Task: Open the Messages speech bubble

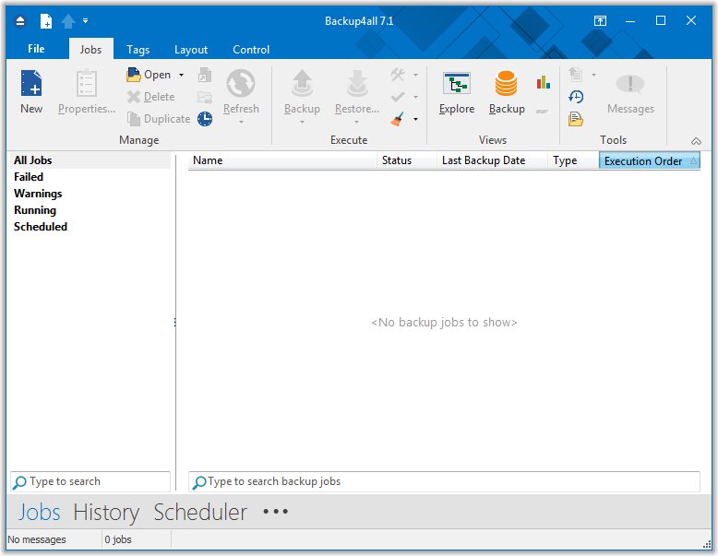Action: 630,92
